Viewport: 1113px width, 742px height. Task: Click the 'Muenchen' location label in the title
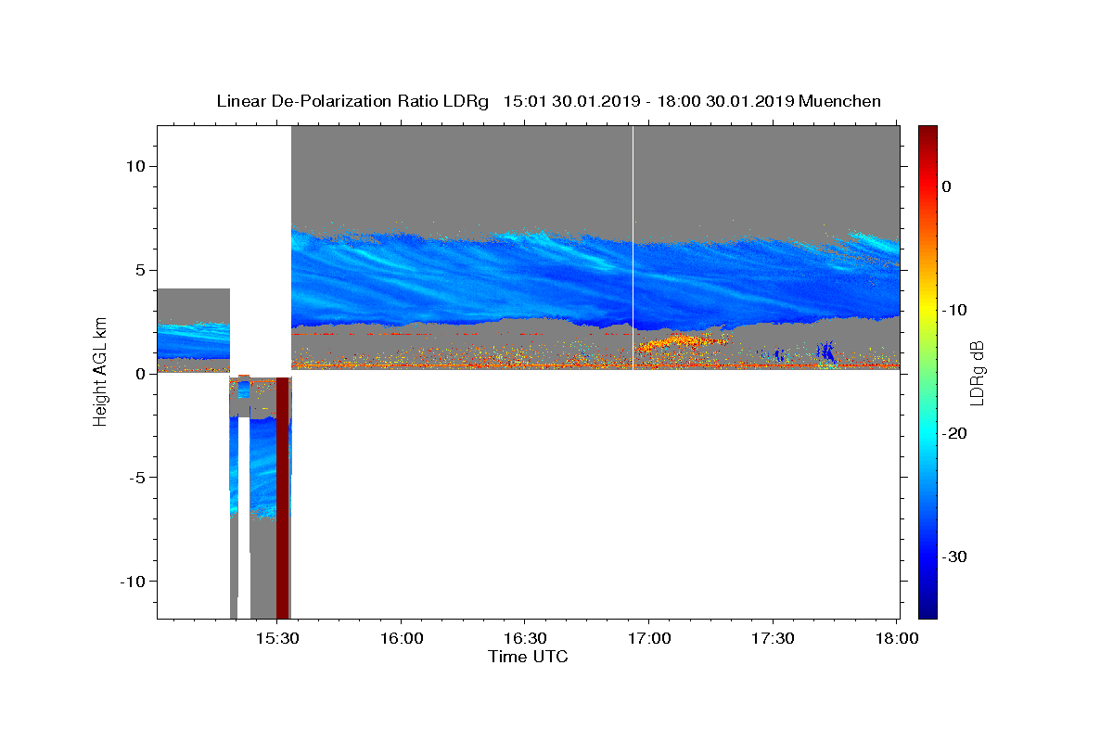pyautogui.click(x=839, y=101)
